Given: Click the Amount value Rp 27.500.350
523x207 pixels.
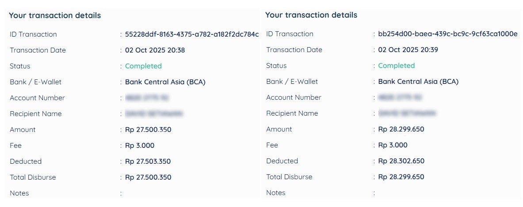Looking at the screenshot, I should (x=148, y=130).
